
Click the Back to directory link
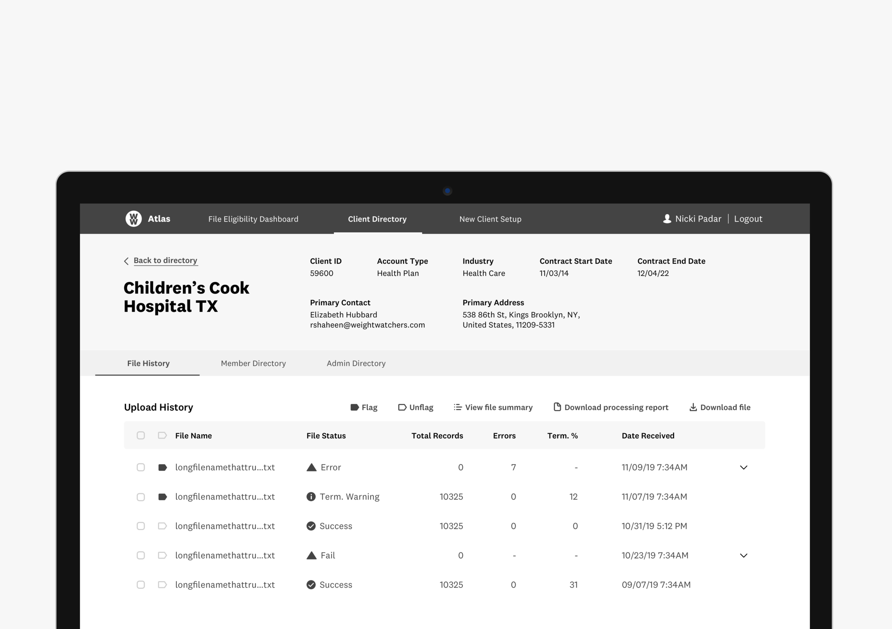[165, 261]
